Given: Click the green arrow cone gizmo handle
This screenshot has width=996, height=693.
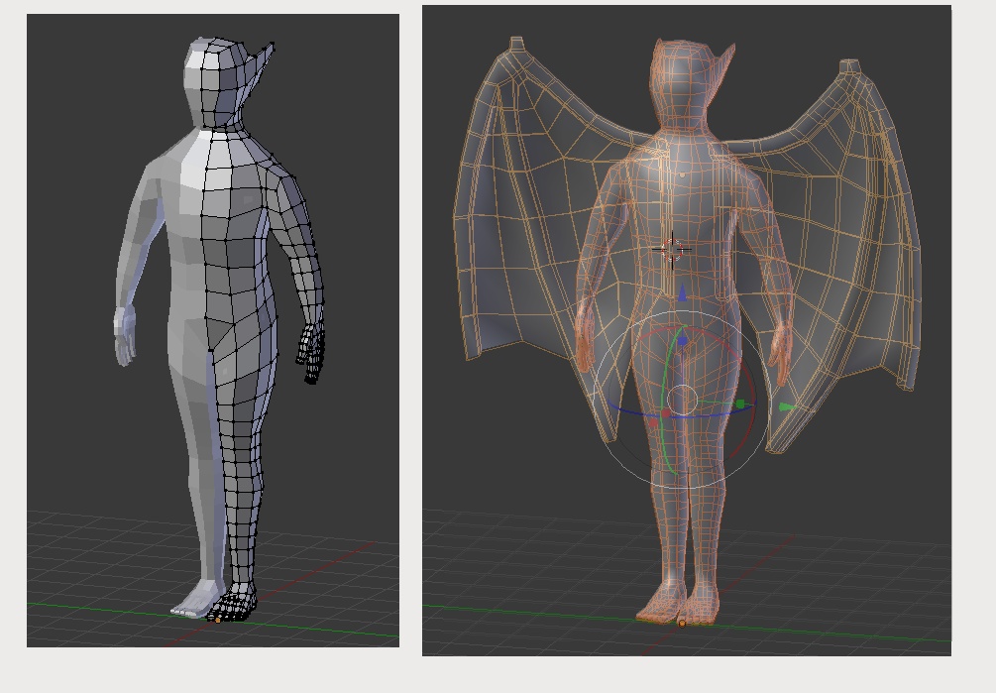Looking at the screenshot, I should pyautogui.click(x=786, y=407).
